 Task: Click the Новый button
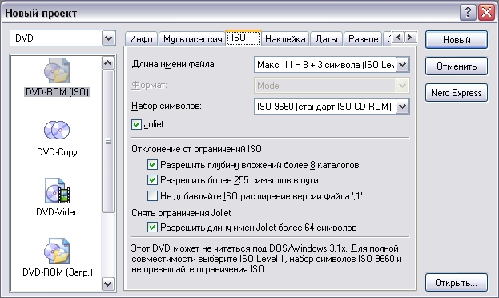[457, 40]
